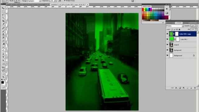This screenshot has height=112, width=199.
Task: Open the Range dropdown in options bar
Action: pyautogui.click(x=34, y=1)
